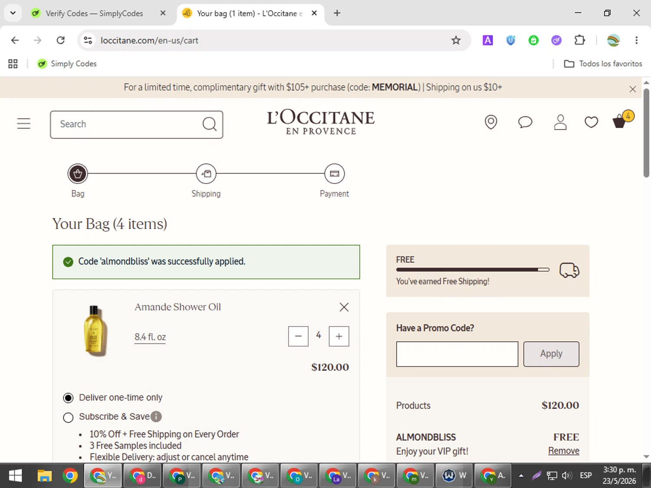Image resolution: width=651 pixels, height=488 pixels.
Task: Open Todos los favoritos folder
Action: [x=603, y=64]
